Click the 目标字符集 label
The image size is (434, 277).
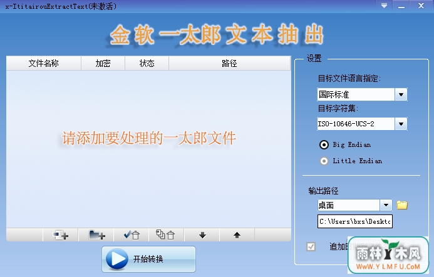tap(338, 108)
